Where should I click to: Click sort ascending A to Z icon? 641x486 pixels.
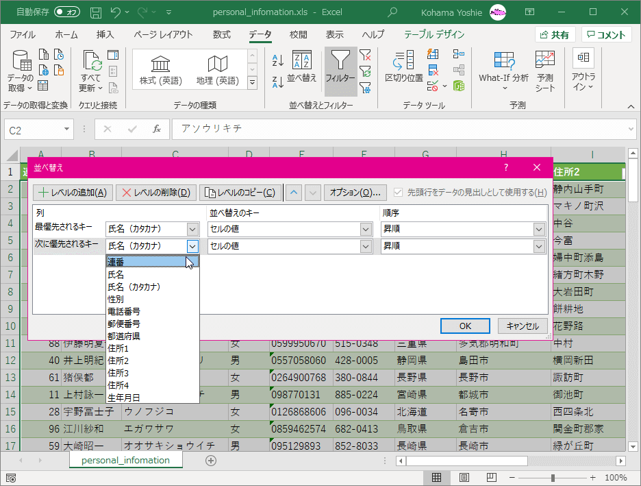(278, 60)
